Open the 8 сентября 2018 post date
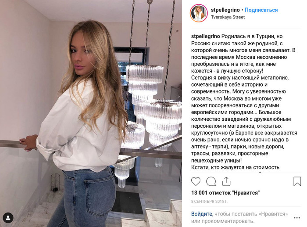 click(x=209, y=202)
